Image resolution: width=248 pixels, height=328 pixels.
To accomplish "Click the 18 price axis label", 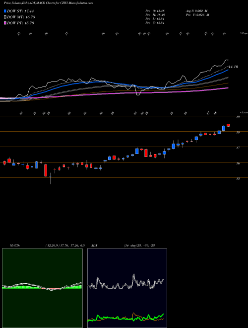I will [x=238, y=132].
